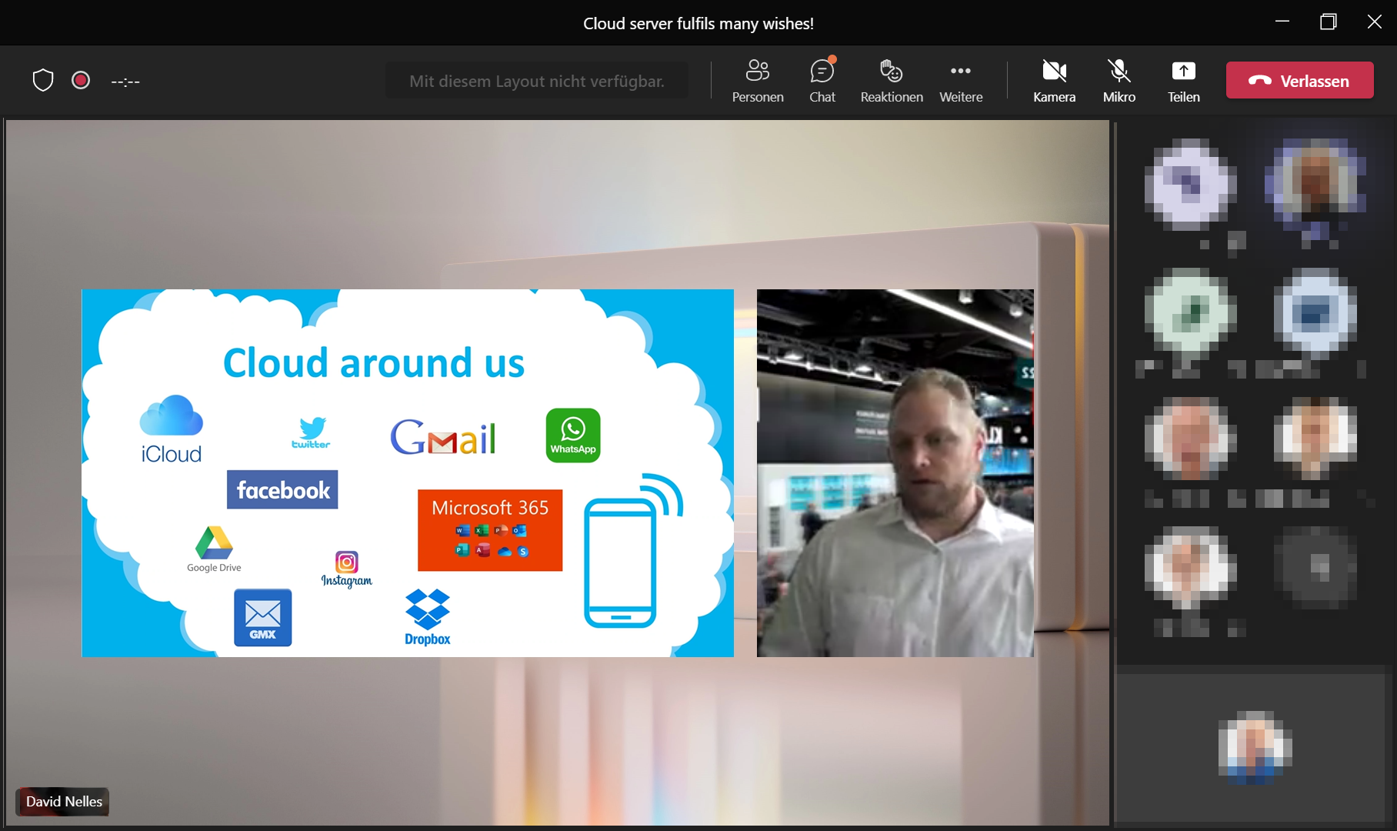Click the window title 'Cloud server fulfils many wishes!'
Screen dimensions: 1397x831
[698, 23]
